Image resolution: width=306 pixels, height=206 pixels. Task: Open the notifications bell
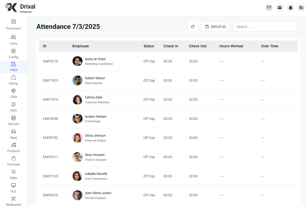point(290,7)
